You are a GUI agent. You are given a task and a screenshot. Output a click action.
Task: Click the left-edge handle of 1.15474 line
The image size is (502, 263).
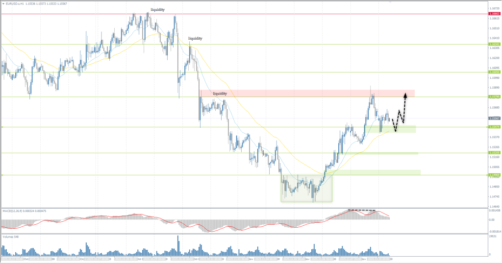point(2,127)
